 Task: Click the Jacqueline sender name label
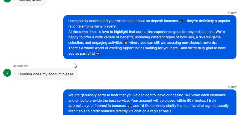[21, 66]
